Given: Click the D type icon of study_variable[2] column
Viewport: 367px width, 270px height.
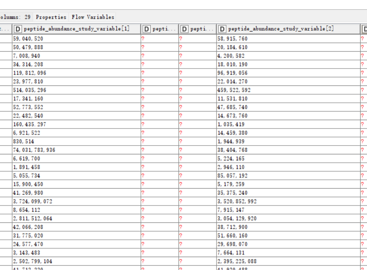Looking at the screenshot, I should (x=222, y=29).
